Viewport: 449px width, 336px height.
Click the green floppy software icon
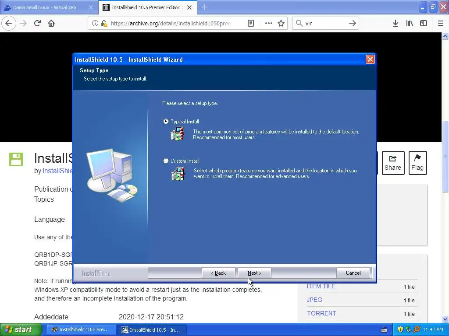pos(16,159)
